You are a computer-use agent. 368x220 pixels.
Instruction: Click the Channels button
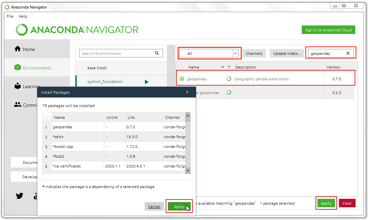click(254, 53)
